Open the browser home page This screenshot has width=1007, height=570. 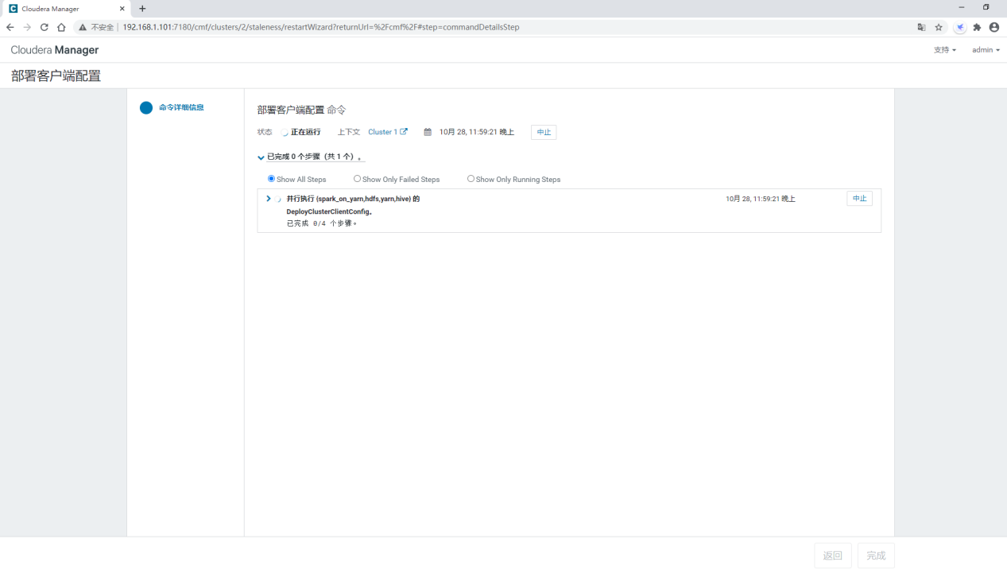click(x=61, y=27)
